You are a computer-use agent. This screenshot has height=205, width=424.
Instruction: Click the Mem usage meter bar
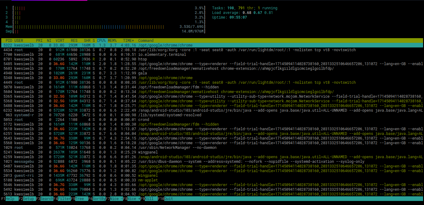pyautogui.click(x=109, y=27)
